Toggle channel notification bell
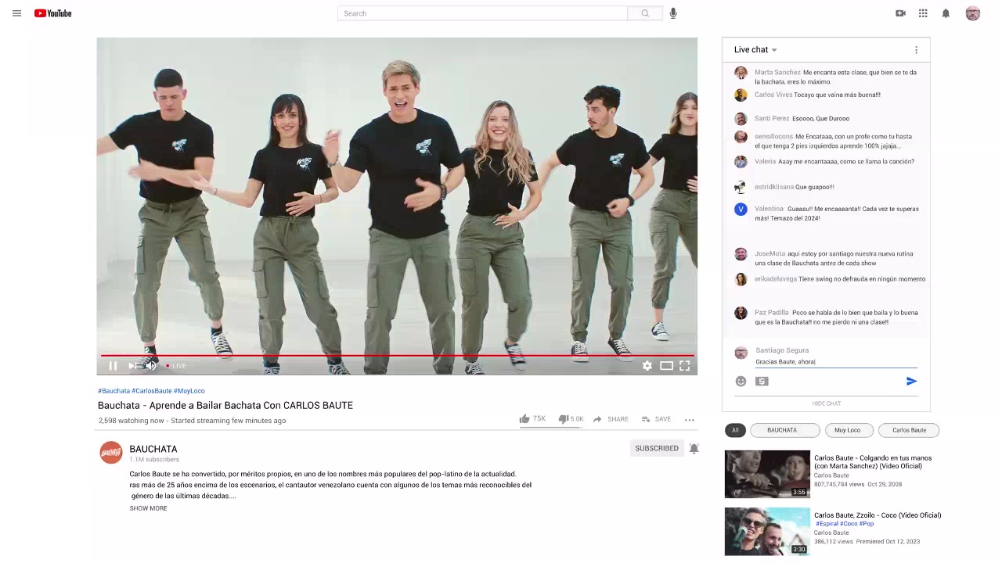Viewport: 1002px width, 563px height. [694, 448]
